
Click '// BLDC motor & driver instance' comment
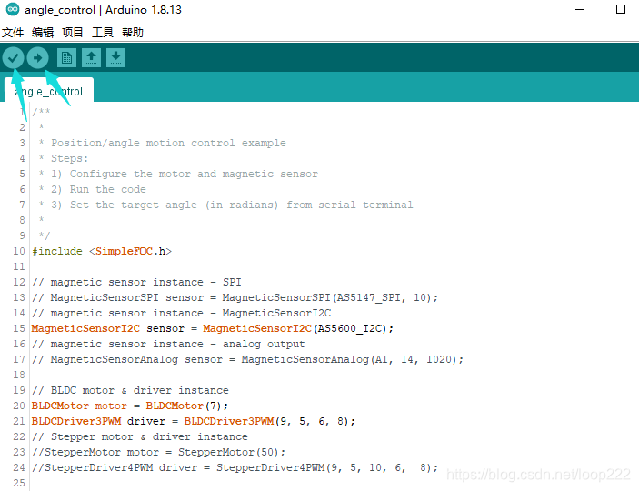(x=130, y=391)
